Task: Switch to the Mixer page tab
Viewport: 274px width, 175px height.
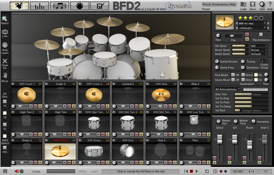Action: point(39,5)
